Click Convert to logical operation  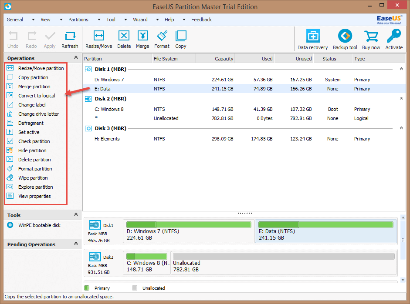click(31, 96)
